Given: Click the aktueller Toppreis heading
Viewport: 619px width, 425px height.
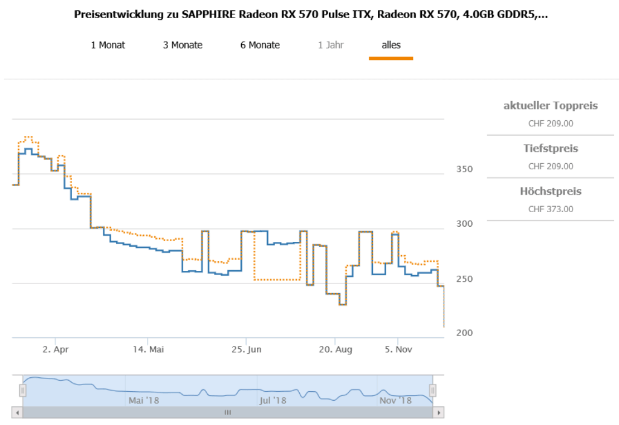Looking at the screenshot, I should click(550, 106).
